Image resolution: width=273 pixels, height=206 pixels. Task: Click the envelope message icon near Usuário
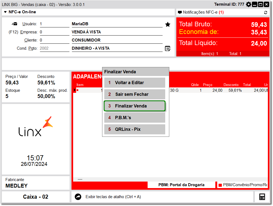14,24
